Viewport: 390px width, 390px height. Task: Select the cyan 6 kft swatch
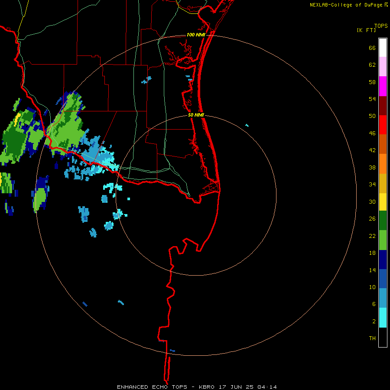click(383, 318)
